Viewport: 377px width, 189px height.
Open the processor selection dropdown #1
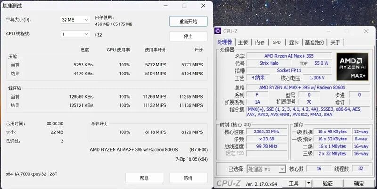coord(266,169)
